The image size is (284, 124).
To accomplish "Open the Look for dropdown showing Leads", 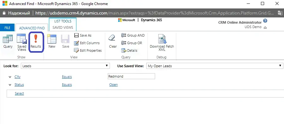I will 65,66.
